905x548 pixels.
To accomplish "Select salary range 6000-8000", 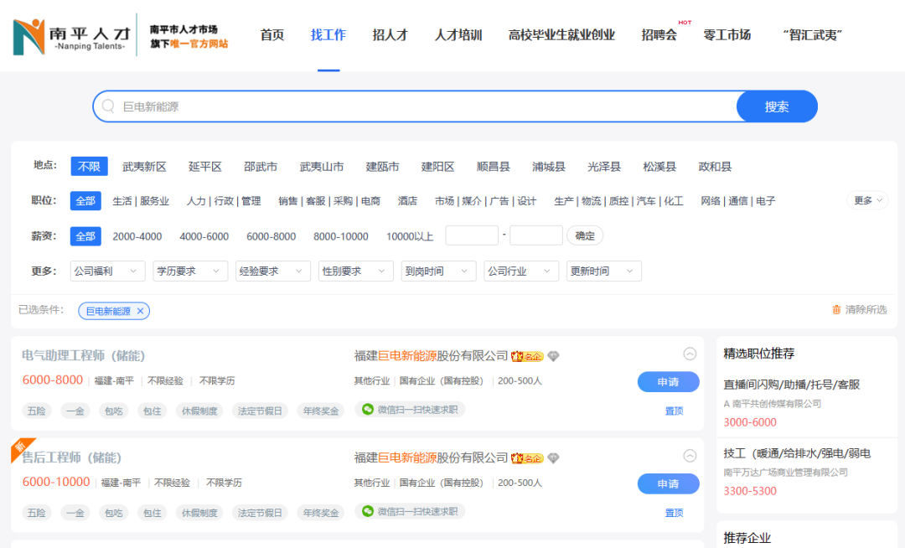I will 271,236.
